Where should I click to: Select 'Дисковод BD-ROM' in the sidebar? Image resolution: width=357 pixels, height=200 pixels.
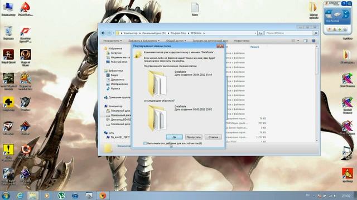[118, 119]
